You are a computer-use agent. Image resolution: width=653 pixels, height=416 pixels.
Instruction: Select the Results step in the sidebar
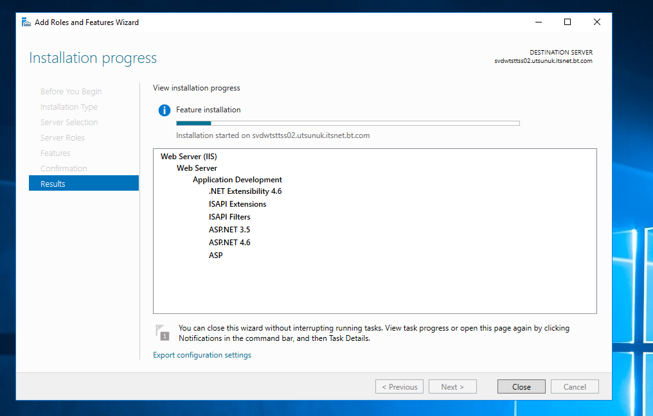point(84,184)
